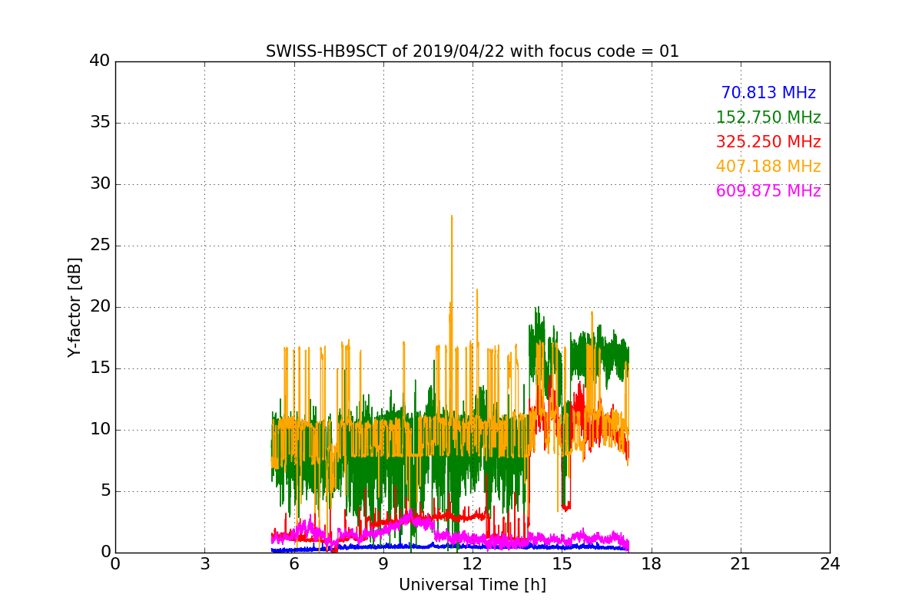Click the y-axis tick label 35
922x614 pixels.
click(100, 123)
